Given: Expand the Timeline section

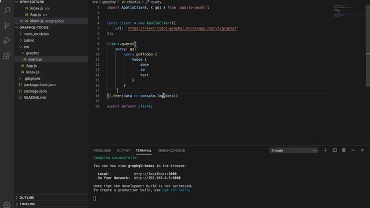Looking at the screenshot, I should click(27, 204).
